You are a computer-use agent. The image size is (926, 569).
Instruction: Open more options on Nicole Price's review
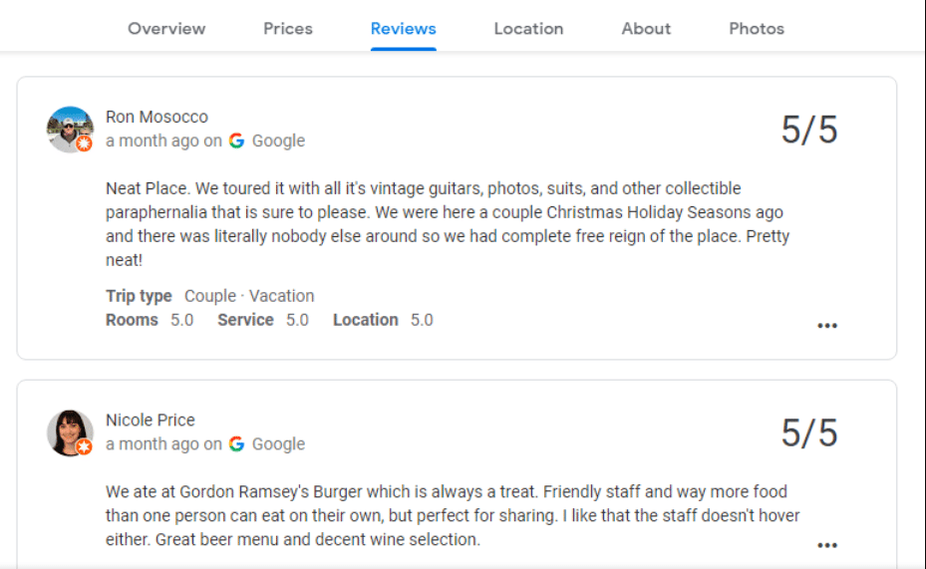827,545
